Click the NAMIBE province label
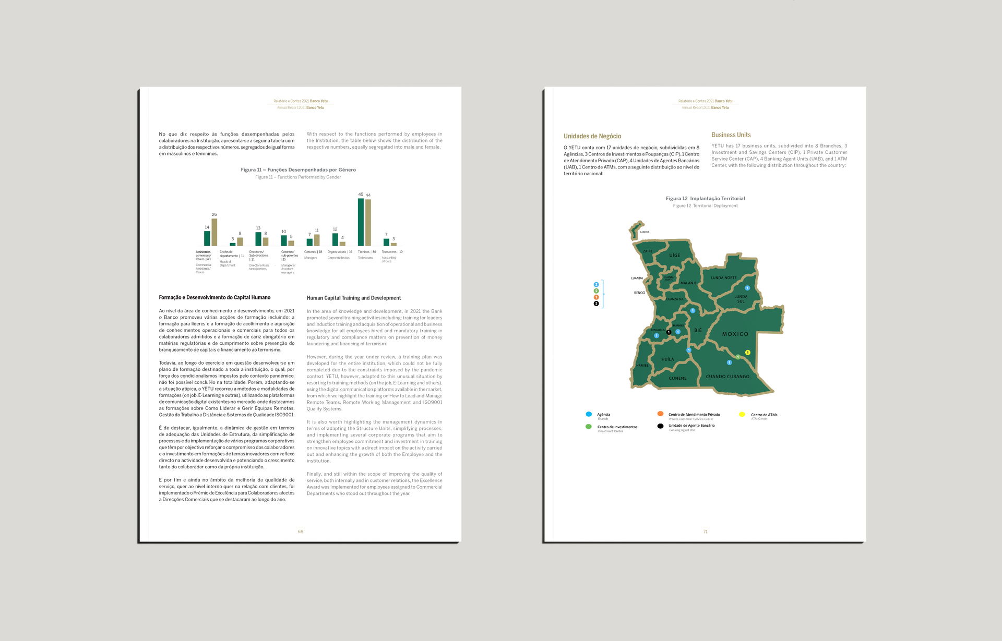Screen dimensions: 1002x641 pyautogui.click(x=642, y=366)
